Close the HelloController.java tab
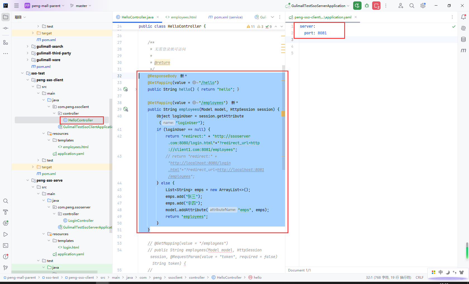This screenshot has height=284, width=469. click(x=158, y=17)
